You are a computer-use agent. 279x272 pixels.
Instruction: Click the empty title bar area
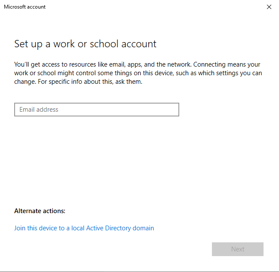tap(150, 7)
